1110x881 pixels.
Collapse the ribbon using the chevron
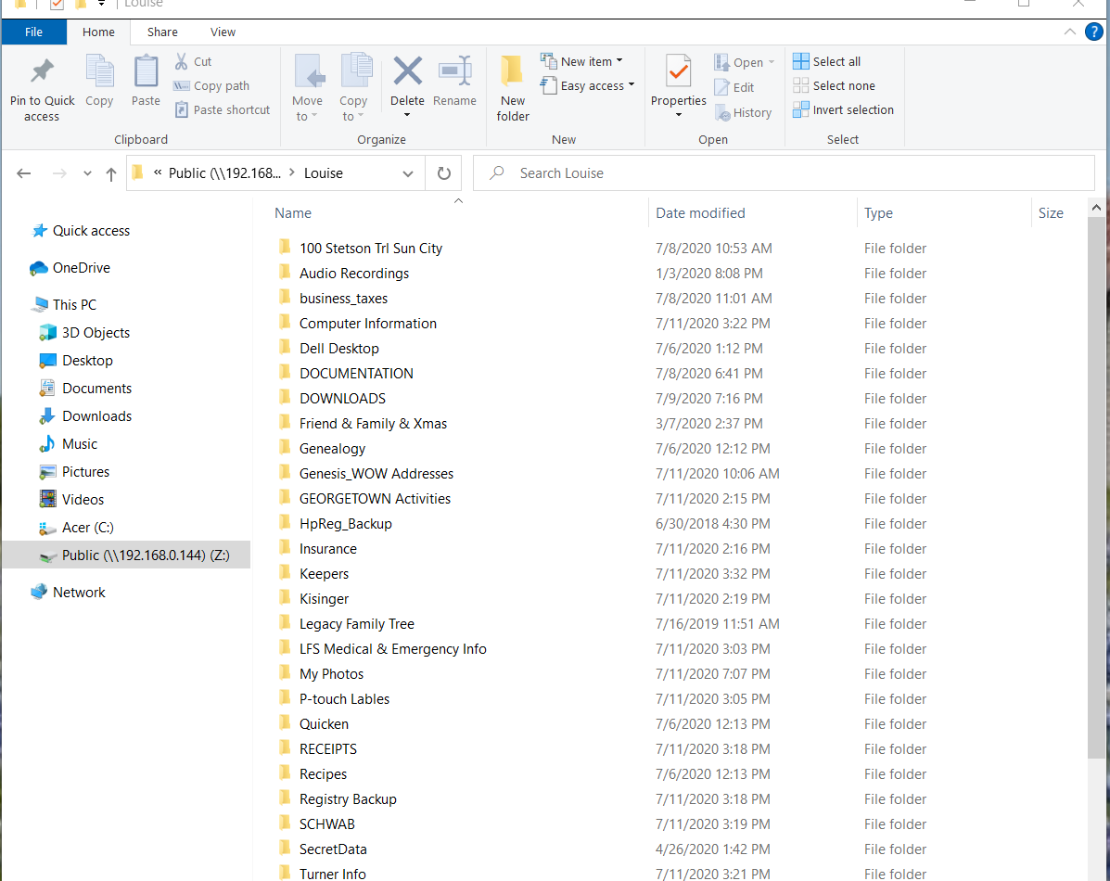(1070, 32)
